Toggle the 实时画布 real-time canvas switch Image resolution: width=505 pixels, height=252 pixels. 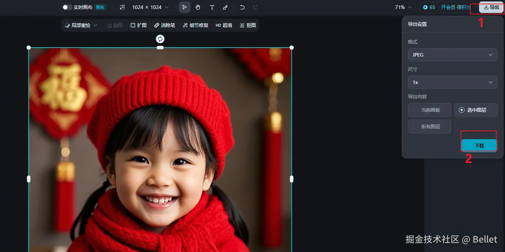click(67, 7)
